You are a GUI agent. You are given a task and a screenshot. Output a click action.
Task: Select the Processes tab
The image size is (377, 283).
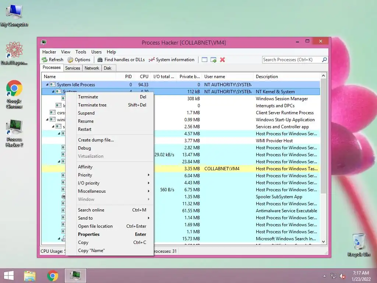tap(52, 68)
